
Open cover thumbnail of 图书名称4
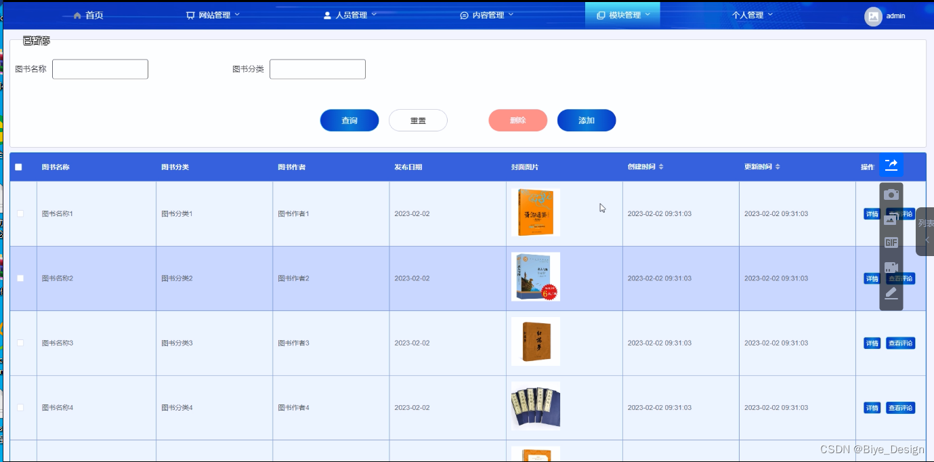click(x=536, y=406)
